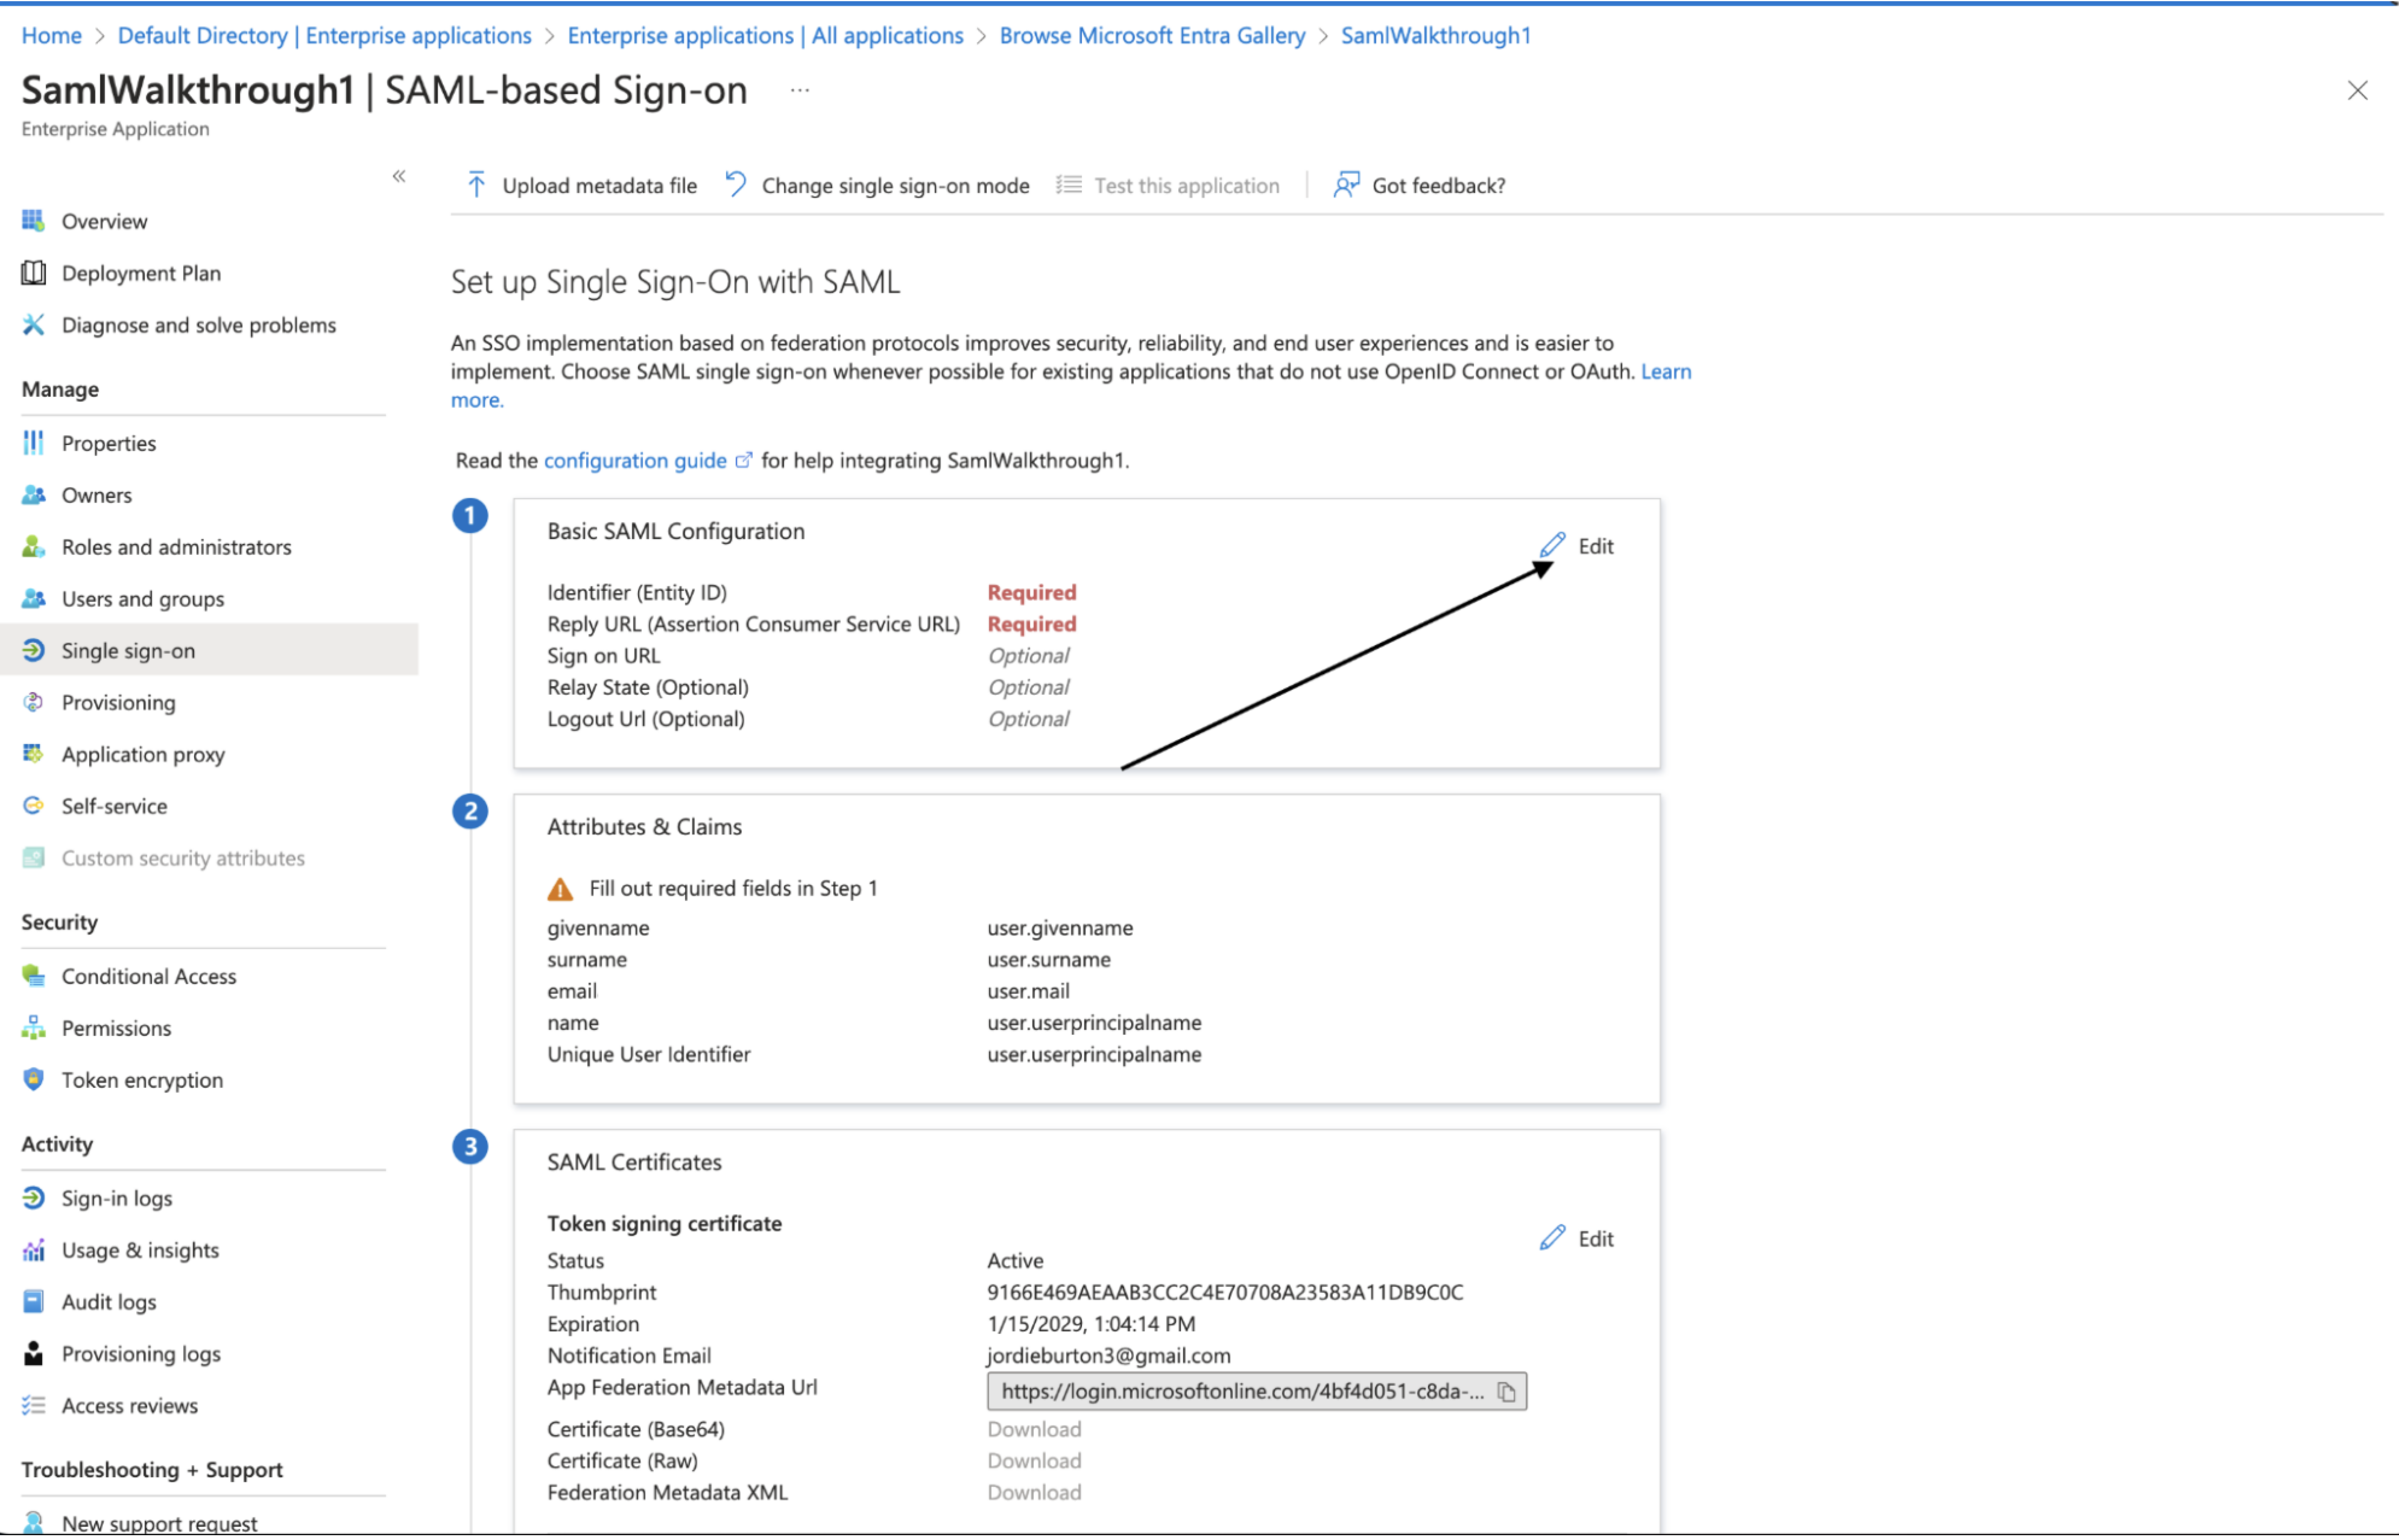The width and height of the screenshot is (2399, 1540).
Task: Click user.givenname claim value
Action: click(x=1060, y=929)
